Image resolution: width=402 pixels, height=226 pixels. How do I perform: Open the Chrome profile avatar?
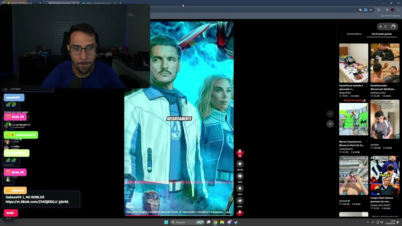[393, 10]
